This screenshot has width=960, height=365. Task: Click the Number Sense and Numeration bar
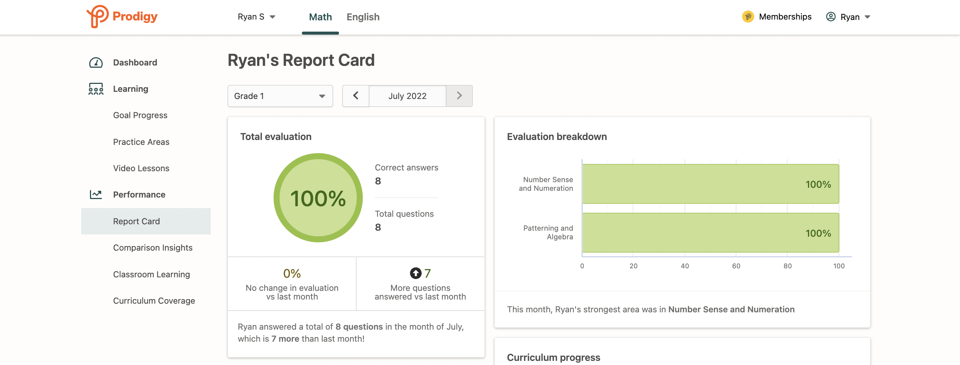710,184
